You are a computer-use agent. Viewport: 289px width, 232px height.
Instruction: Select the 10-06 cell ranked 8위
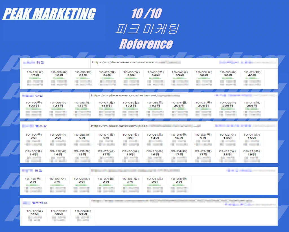pos(130,139)
